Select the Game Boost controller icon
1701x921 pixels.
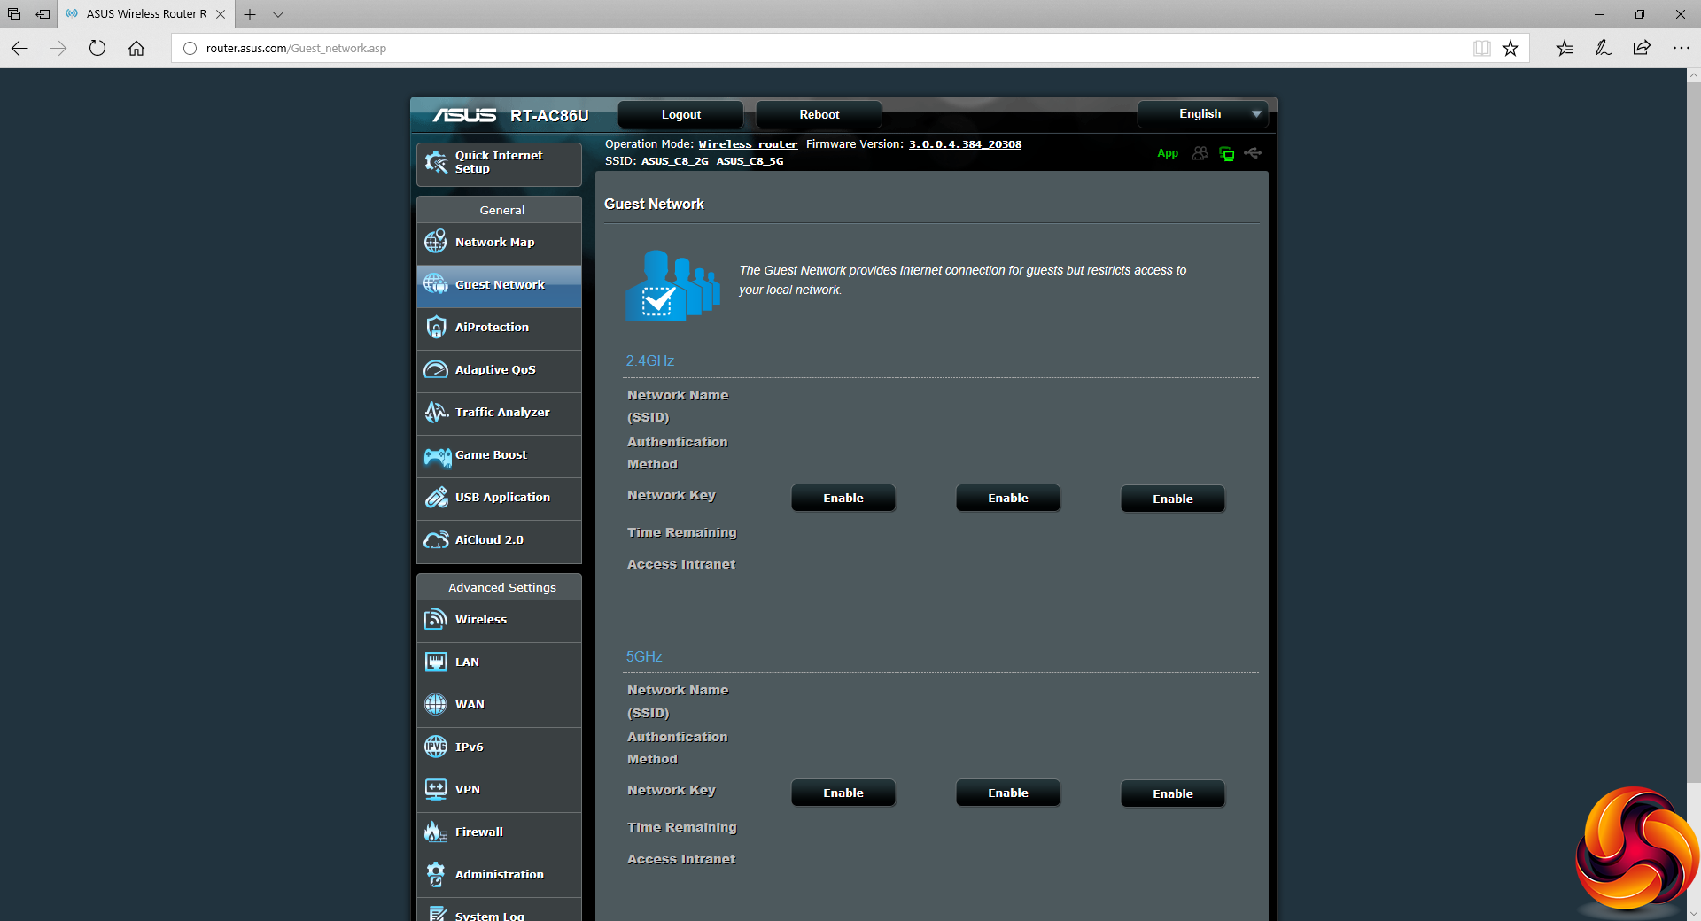[437, 455]
